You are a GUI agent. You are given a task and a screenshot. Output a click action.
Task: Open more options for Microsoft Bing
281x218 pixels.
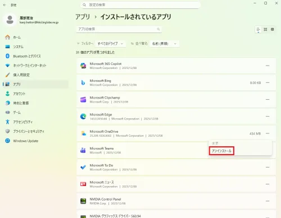(x=268, y=82)
